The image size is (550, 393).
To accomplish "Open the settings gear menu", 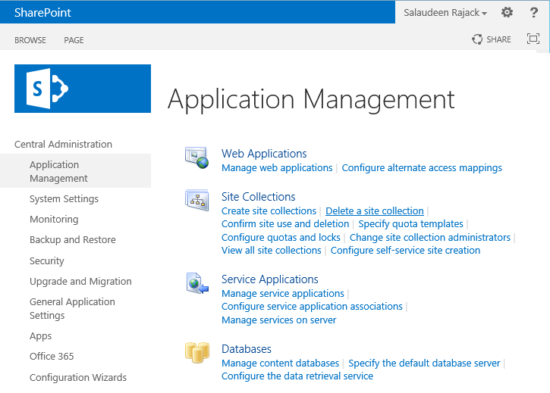I will tap(507, 13).
